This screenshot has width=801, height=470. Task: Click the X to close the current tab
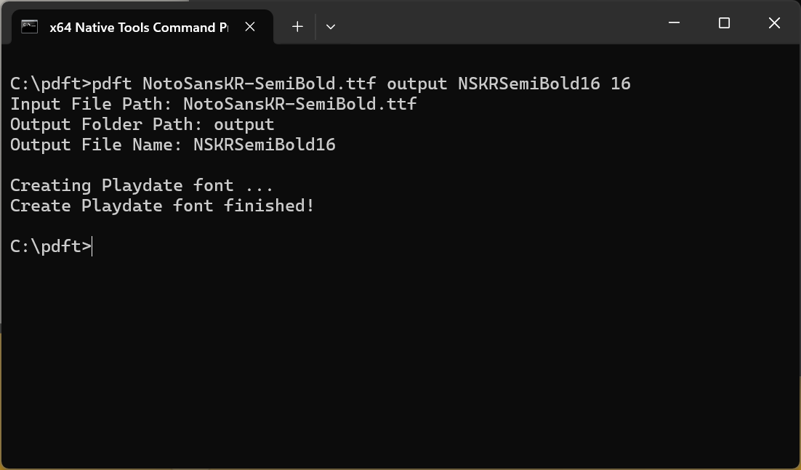(x=250, y=26)
